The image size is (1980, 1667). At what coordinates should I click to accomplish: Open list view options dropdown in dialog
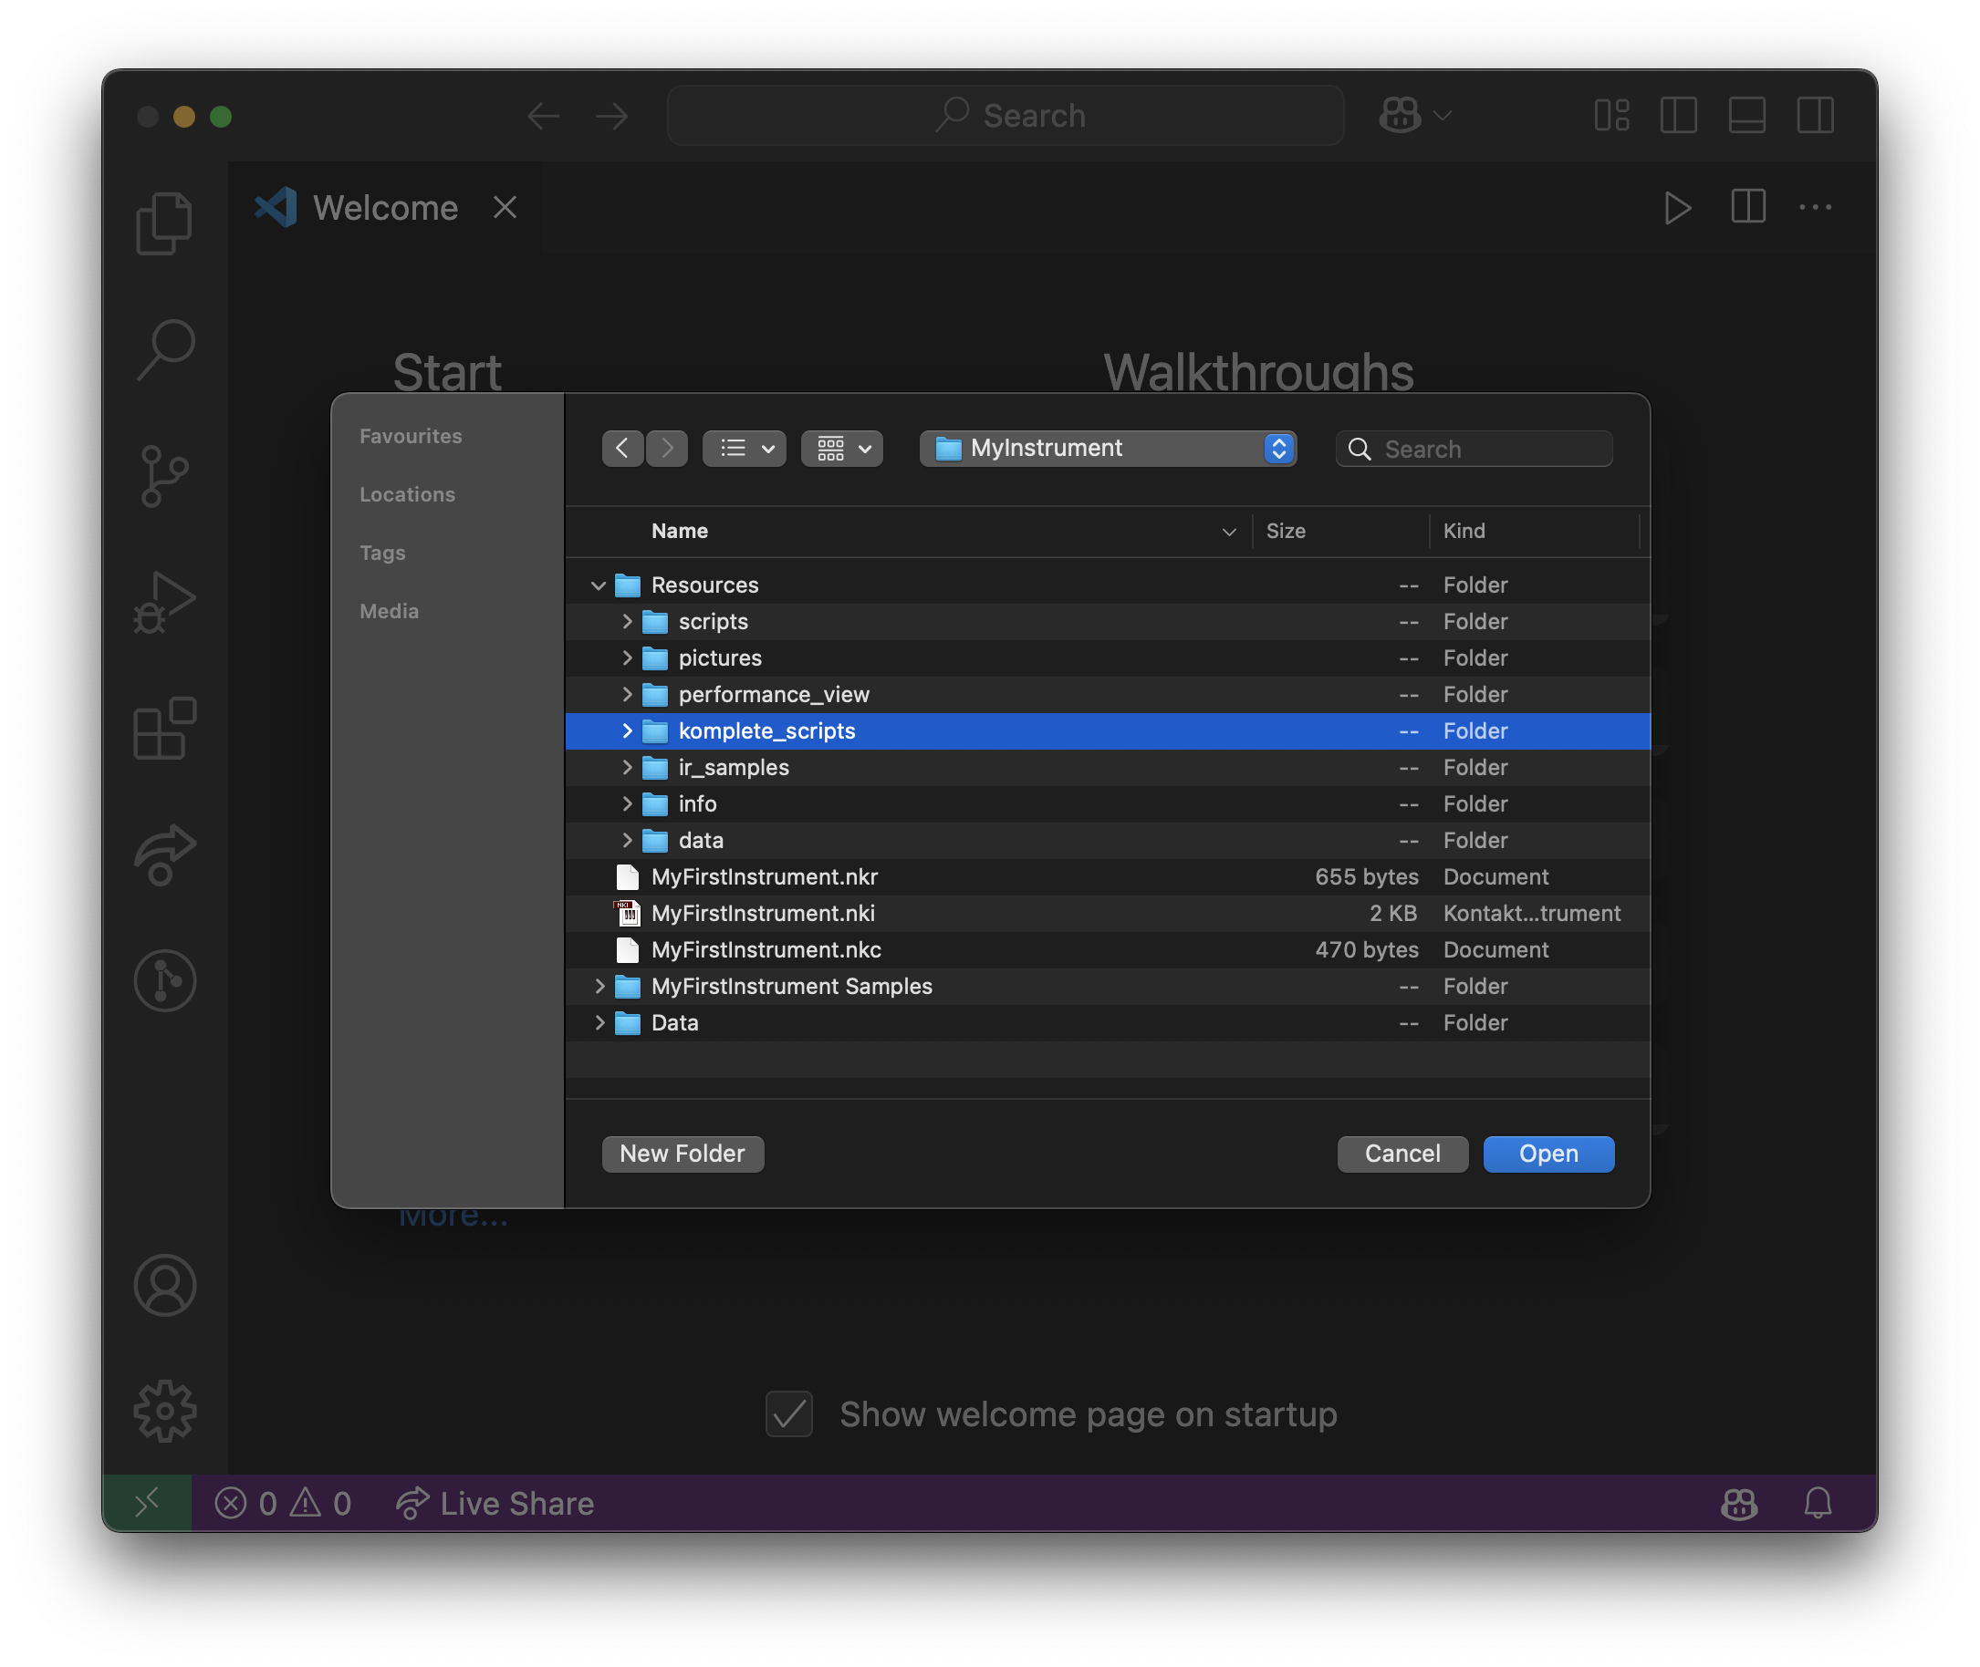[x=745, y=448]
